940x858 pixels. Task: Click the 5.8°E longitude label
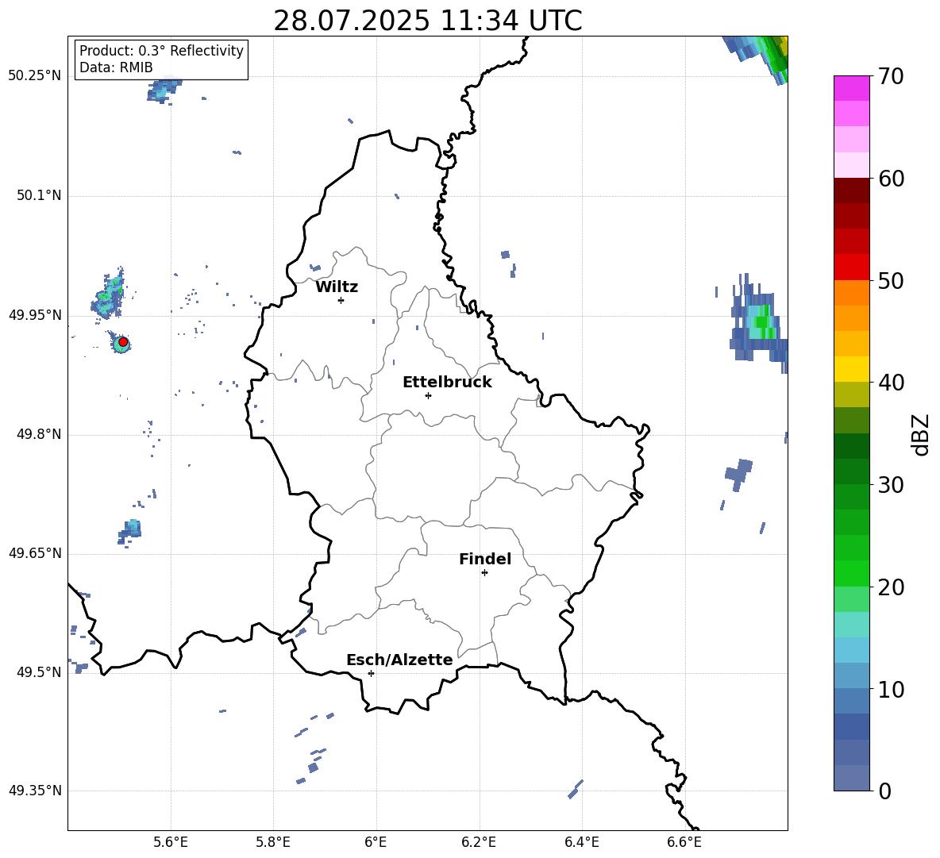pos(273,842)
